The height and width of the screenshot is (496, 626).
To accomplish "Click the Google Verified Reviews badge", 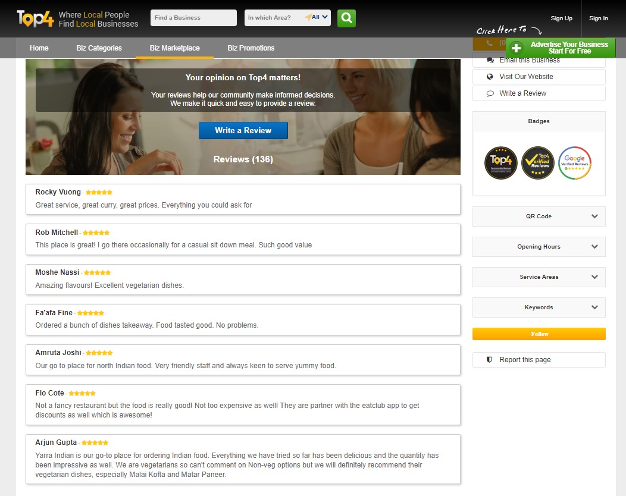I will [x=575, y=163].
